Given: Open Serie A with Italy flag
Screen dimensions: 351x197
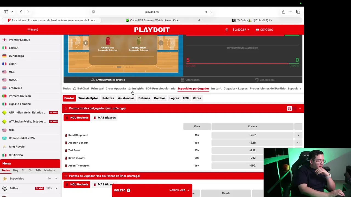Looking at the screenshot, I should pyautogui.click(x=30, y=48).
